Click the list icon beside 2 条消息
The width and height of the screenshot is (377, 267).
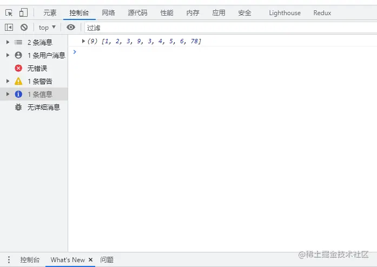tap(18, 42)
